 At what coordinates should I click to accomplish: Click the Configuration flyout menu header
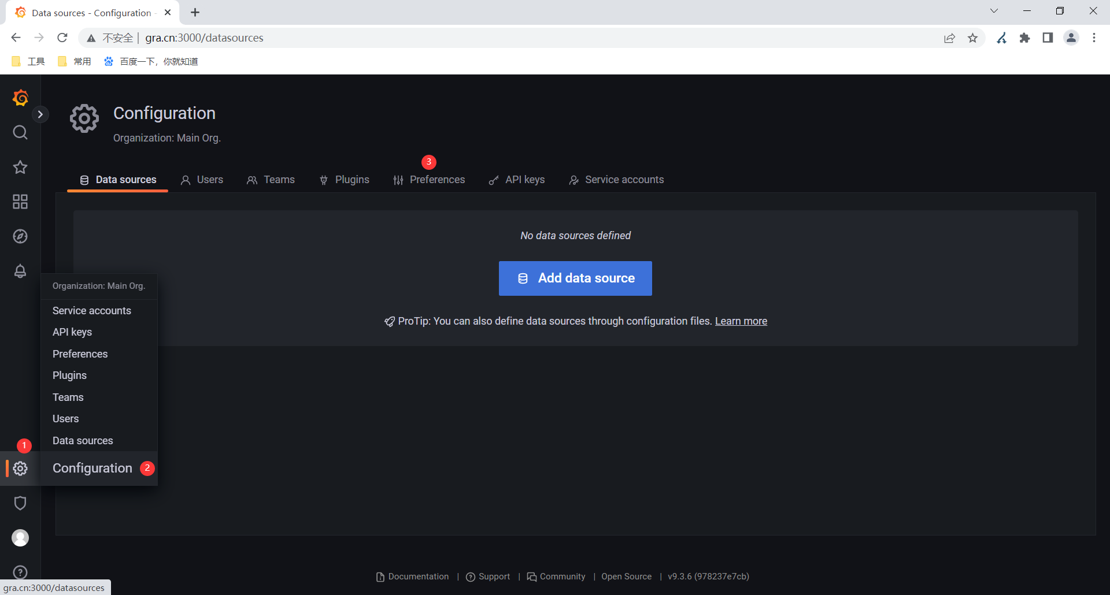pos(99,468)
